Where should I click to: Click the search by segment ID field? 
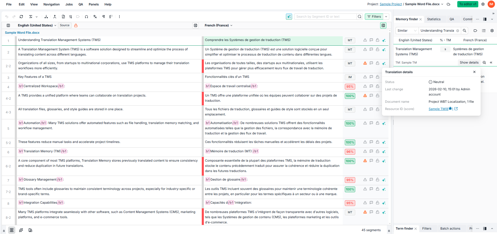pyautogui.click(x=325, y=17)
